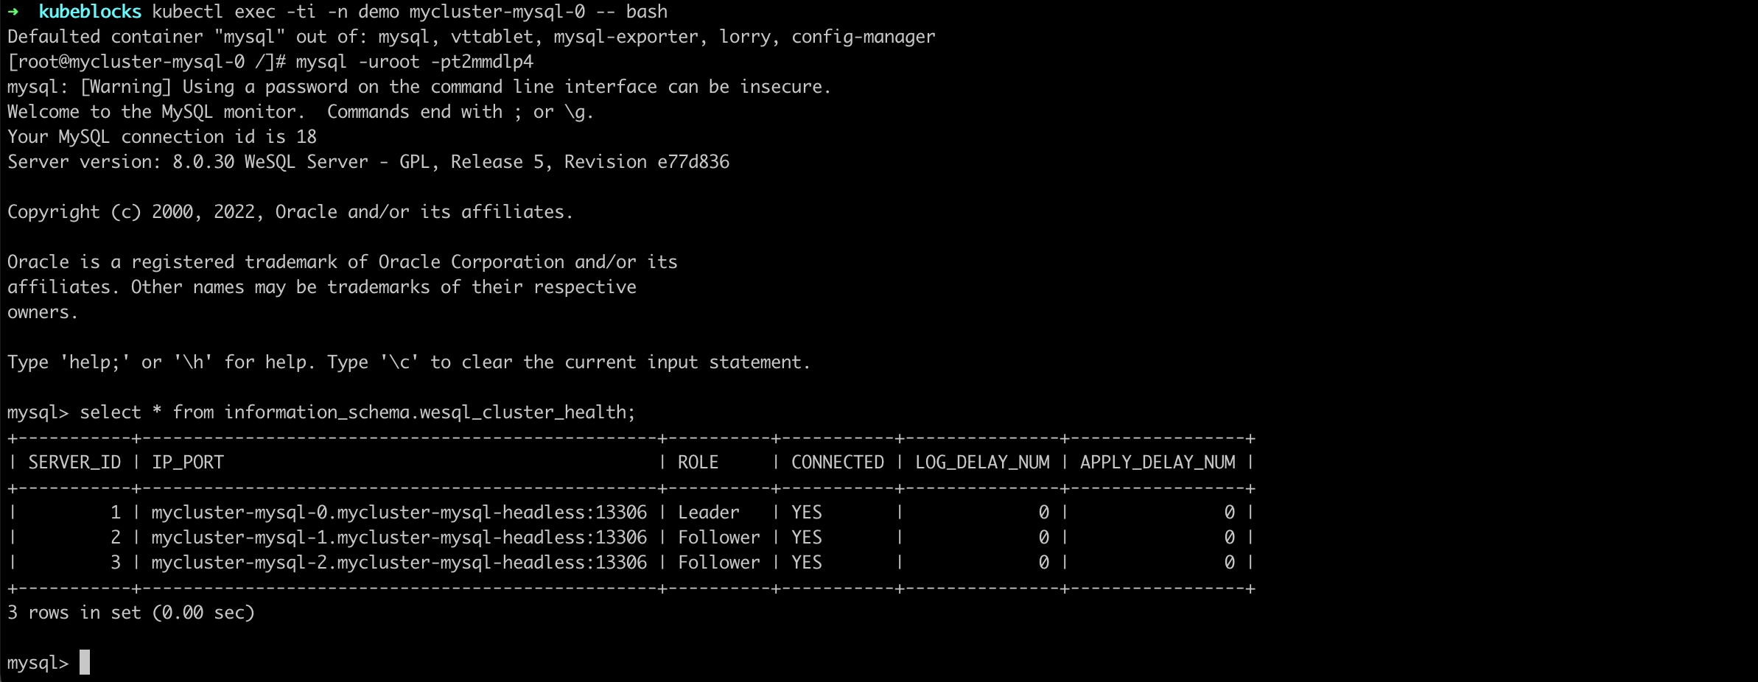The height and width of the screenshot is (682, 1758).
Task: Click the kubectl exec command text
Action: [410, 12]
